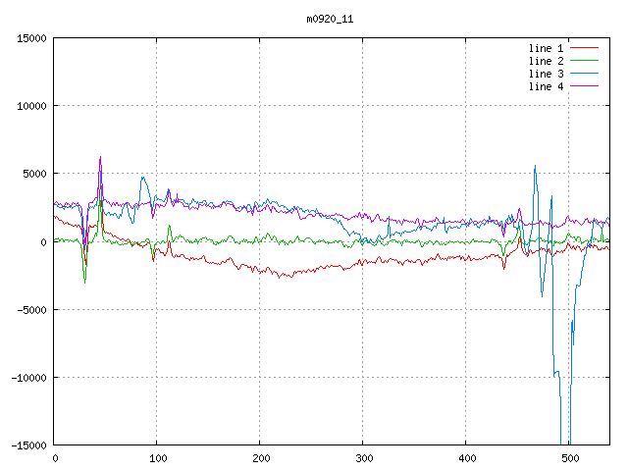Image resolution: width=628 pixels, height=471 pixels.
Task: Click the -15000 y-axis tick label
Action: tap(28, 445)
